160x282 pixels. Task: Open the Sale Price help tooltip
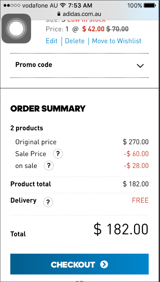58,154
